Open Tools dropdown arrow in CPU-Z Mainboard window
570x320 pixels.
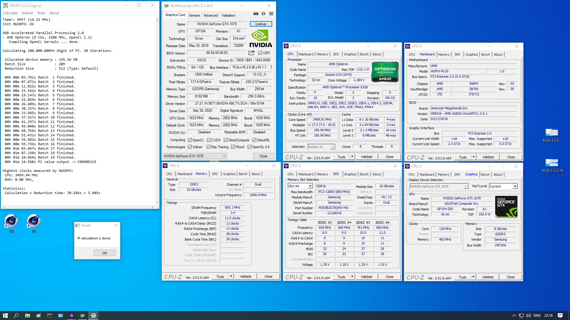(474, 157)
